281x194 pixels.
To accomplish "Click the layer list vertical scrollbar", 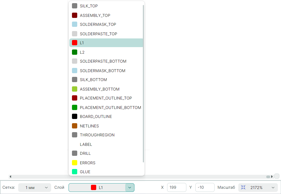I will pos(143,84).
